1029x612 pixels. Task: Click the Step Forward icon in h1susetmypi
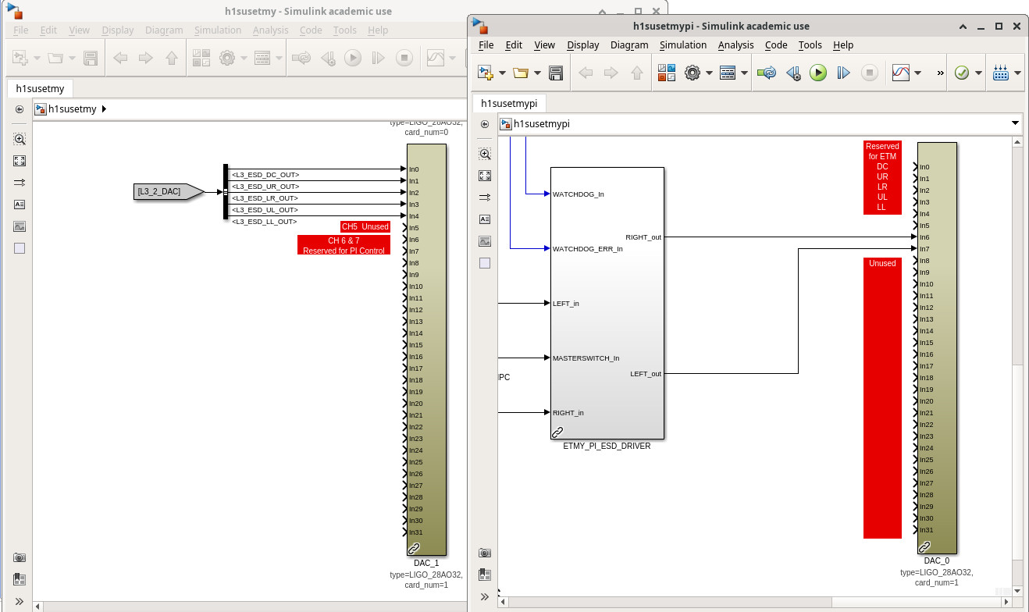point(843,73)
